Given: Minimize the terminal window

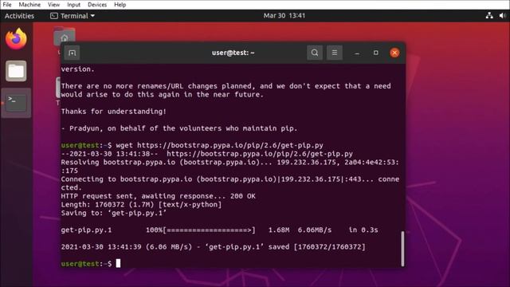Looking at the screenshot, I should coord(357,53).
